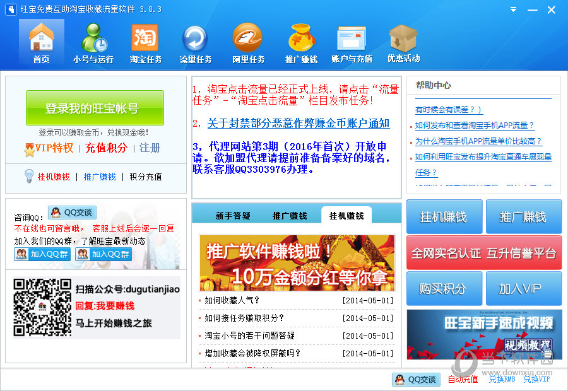Click 积分充值 link under login
Image resolution: width=568 pixels, height=391 pixels.
tap(146, 177)
